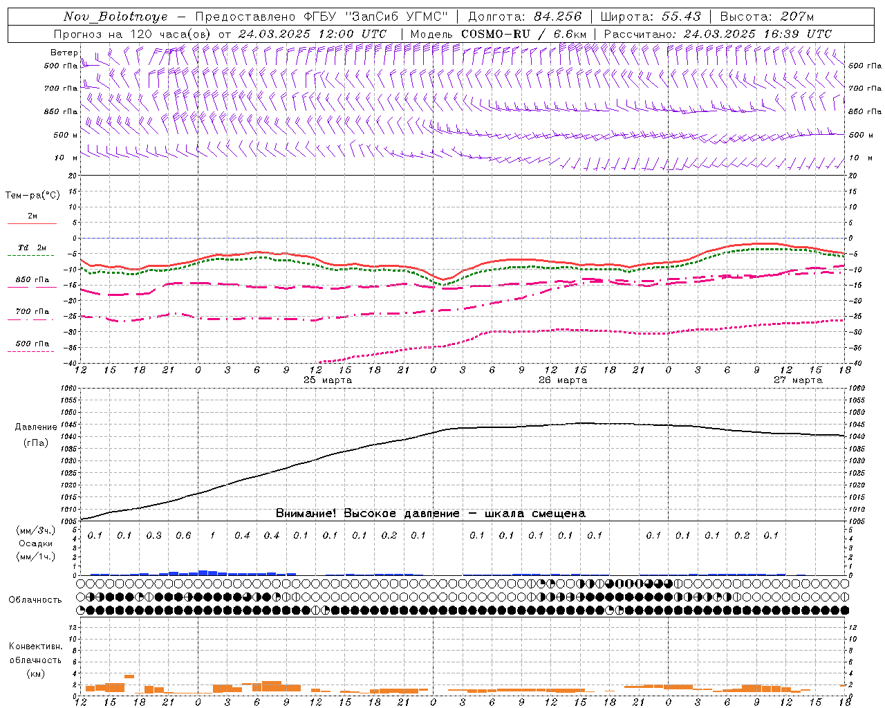Viewport: 885px width, 708px height.
Task: Click the Осадки precipitation label
Action: (36, 543)
